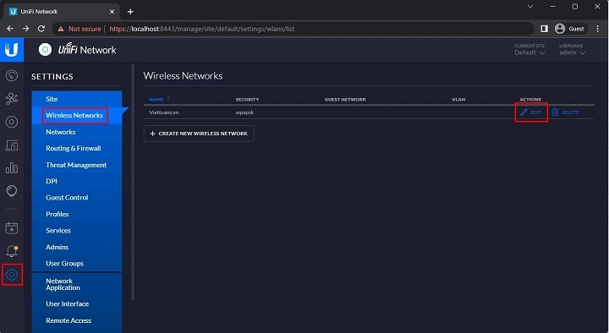Open the Clients devices icon in sidebar

(x=12, y=145)
